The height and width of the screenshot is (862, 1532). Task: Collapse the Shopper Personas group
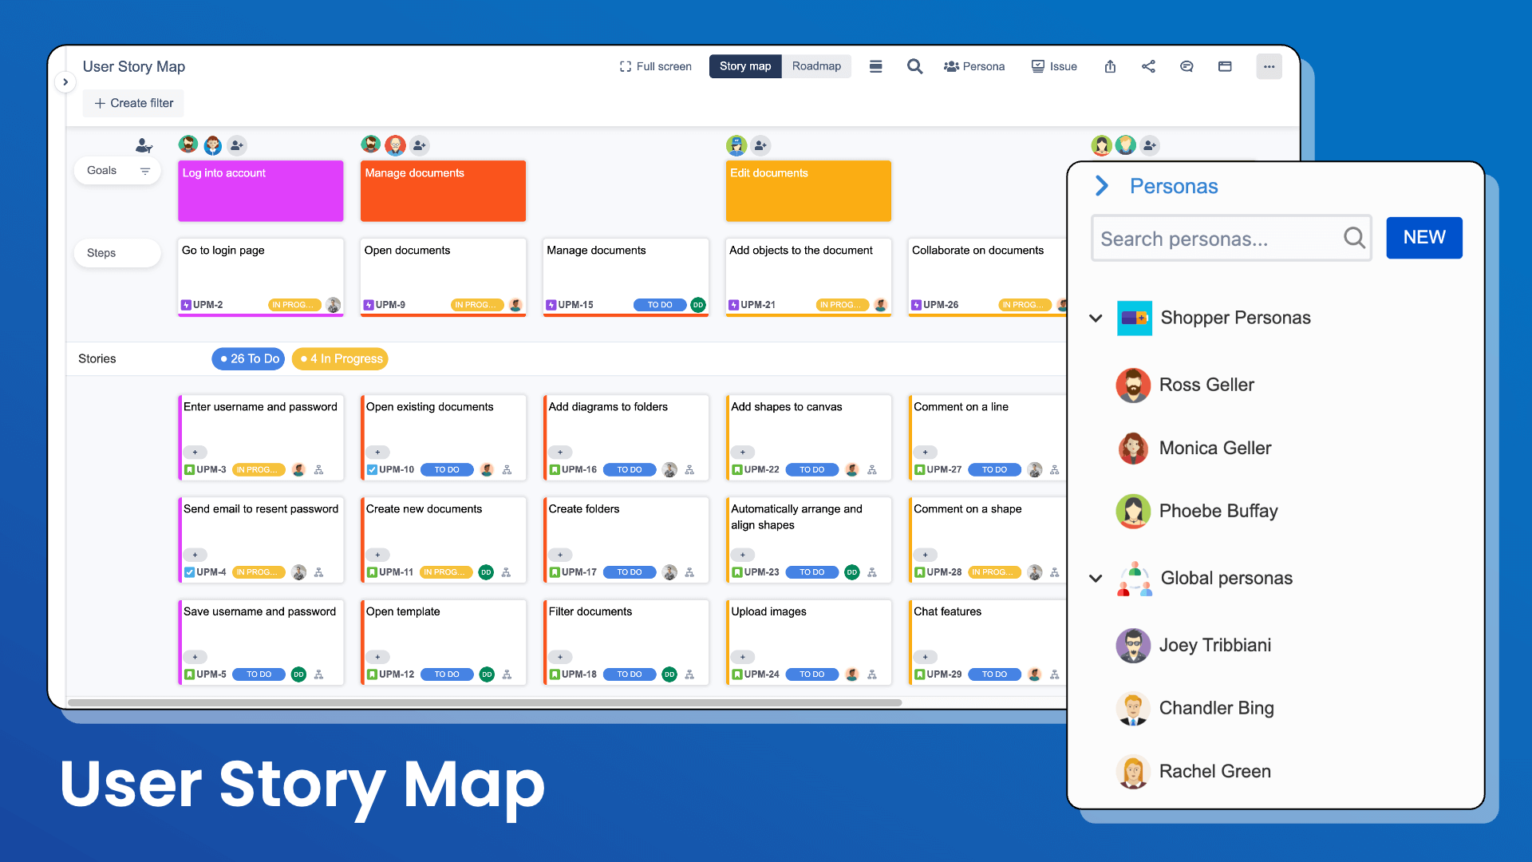tap(1096, 318)
